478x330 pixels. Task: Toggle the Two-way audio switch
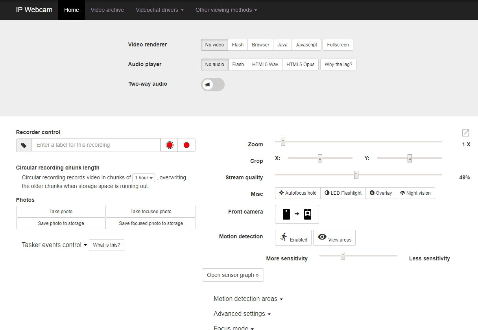212,85
